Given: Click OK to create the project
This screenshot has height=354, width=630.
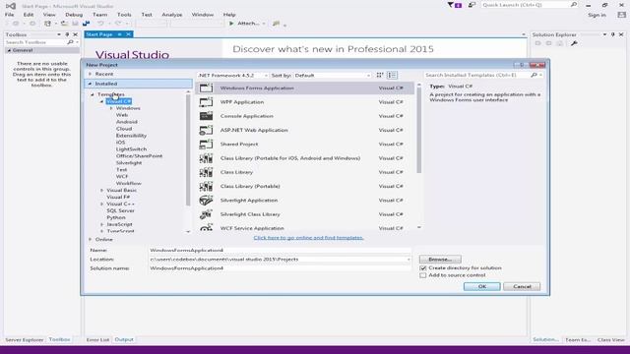Looking at the screenshot, I should pyautogui.click(x=481, y=286).
